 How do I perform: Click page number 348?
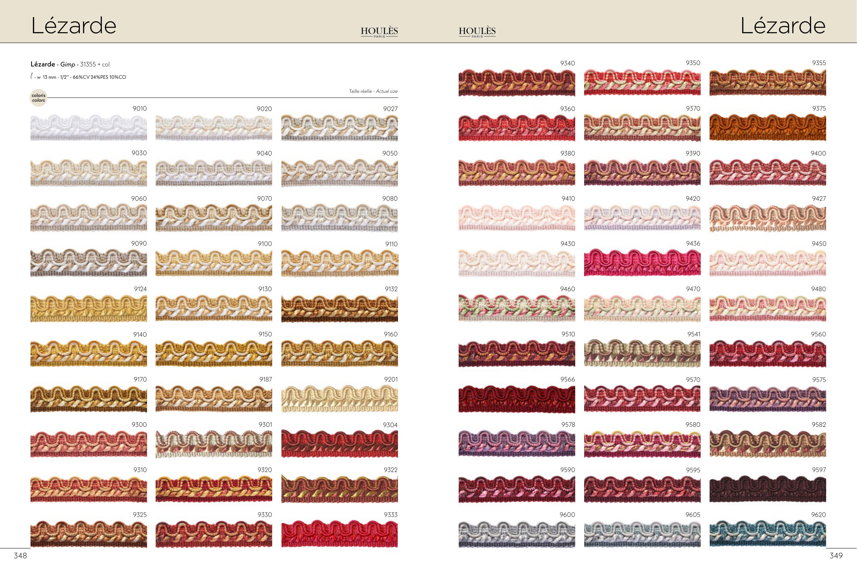point(21,556)
